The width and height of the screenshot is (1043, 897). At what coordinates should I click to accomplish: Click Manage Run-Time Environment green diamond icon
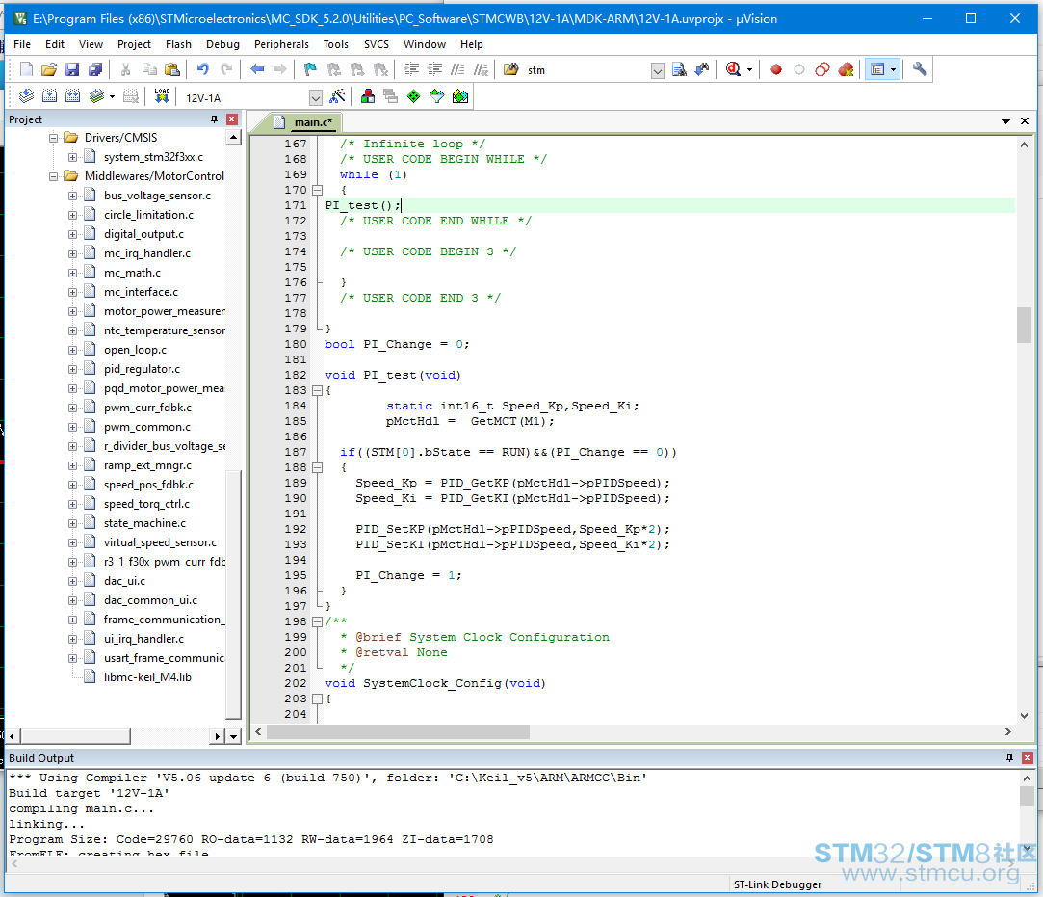point(414,96)
